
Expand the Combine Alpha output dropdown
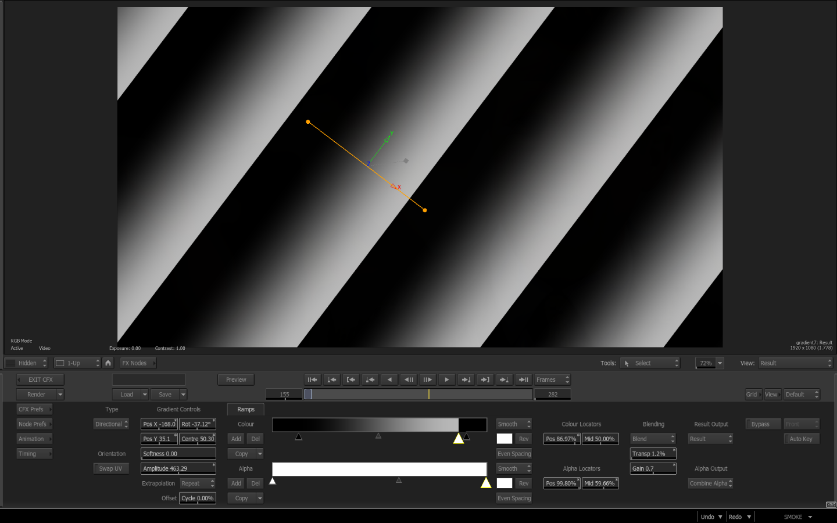tap(710, 483)
